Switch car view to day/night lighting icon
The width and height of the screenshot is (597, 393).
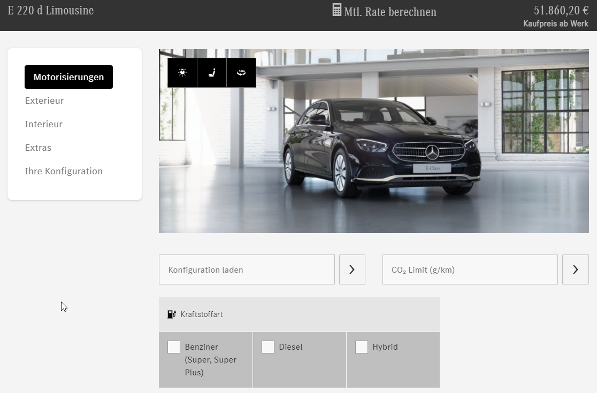tap(182, 73)
